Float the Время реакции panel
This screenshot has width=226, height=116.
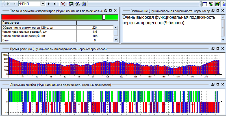click(213, 49)
